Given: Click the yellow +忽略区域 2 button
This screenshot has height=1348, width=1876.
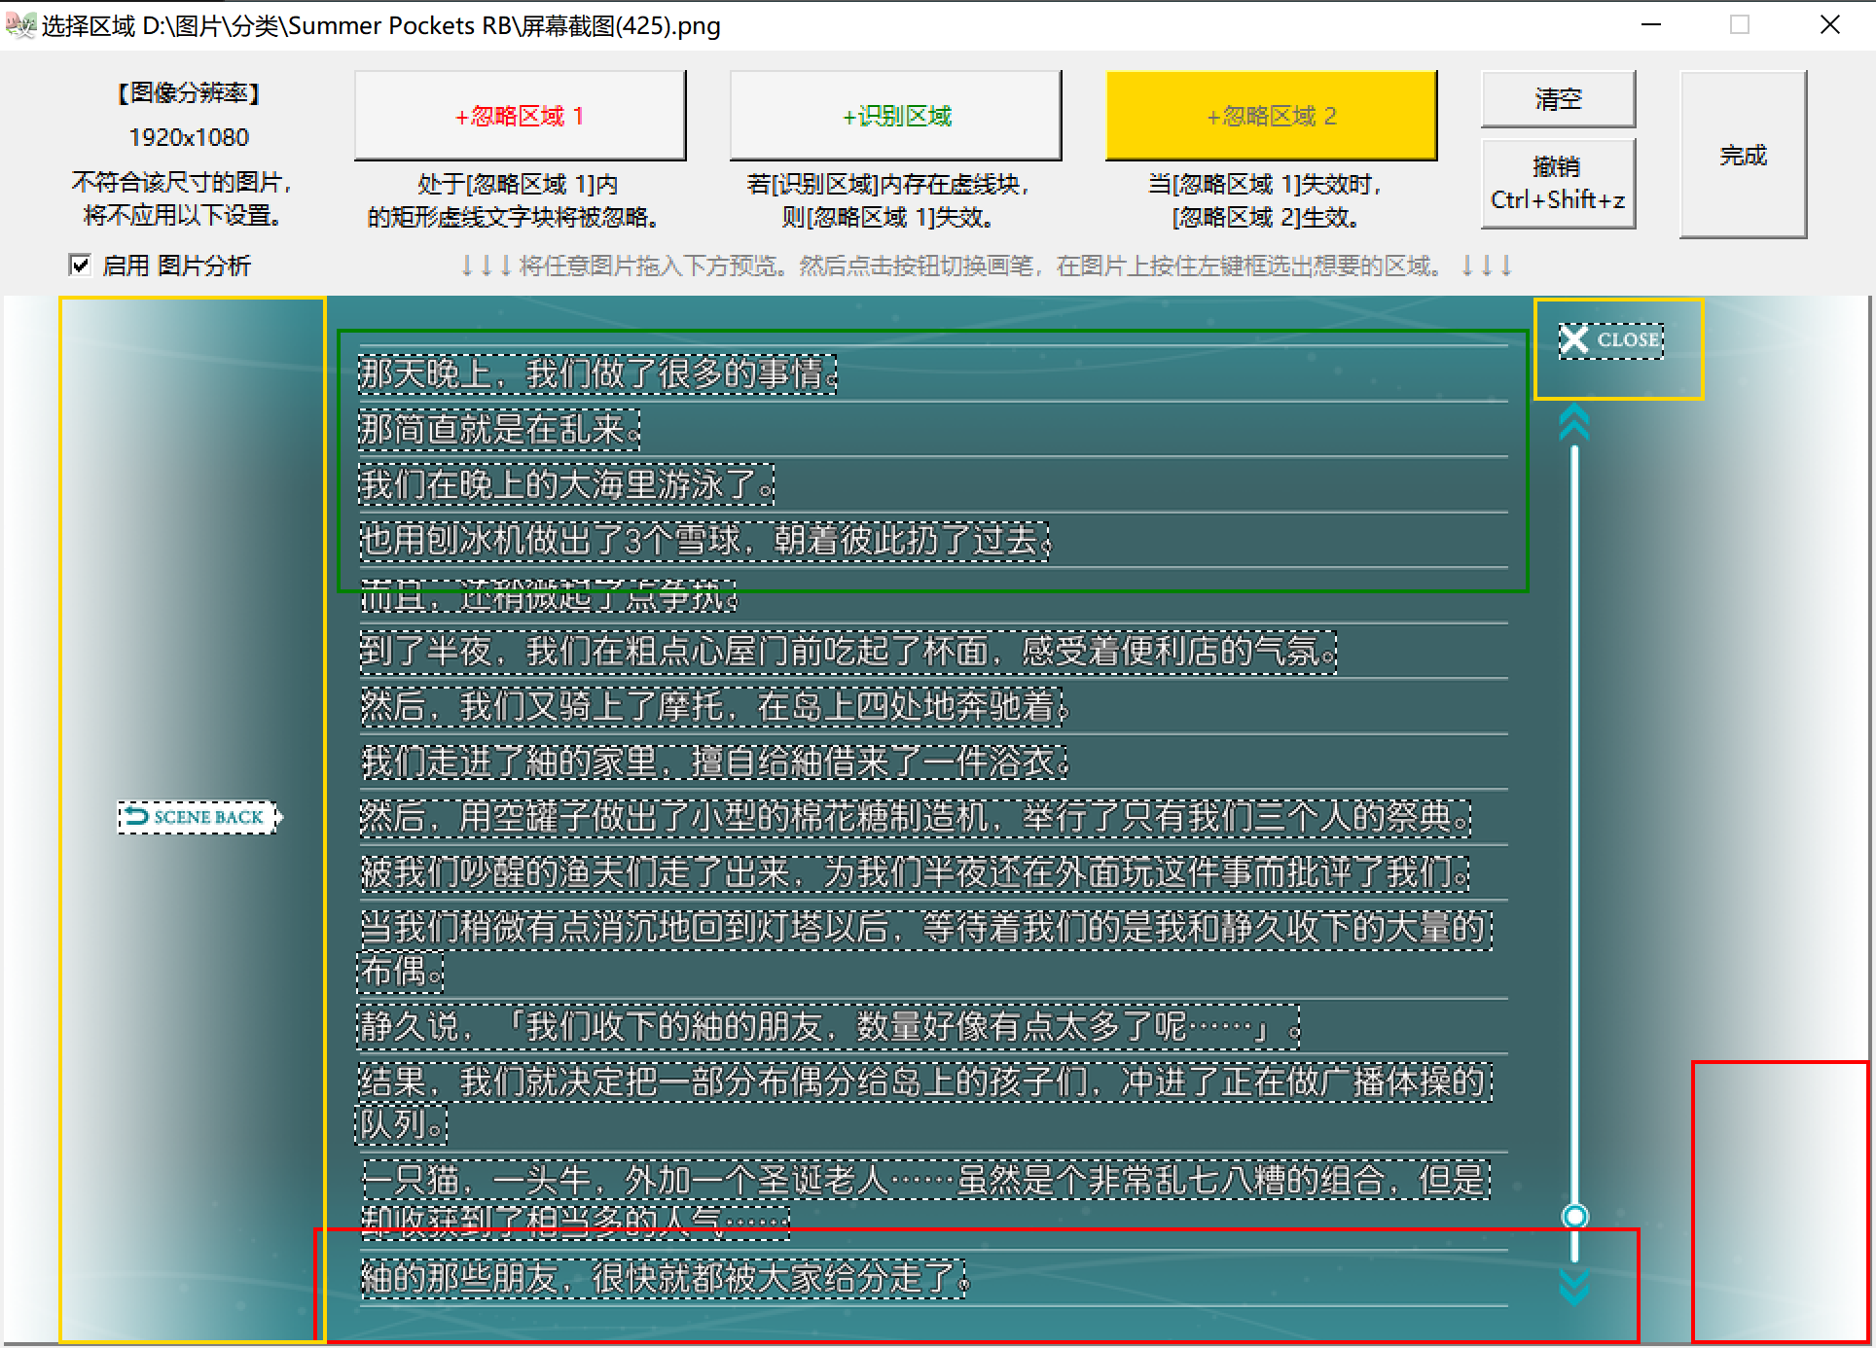Looking at the screenshot, I should pos(1271,116).
